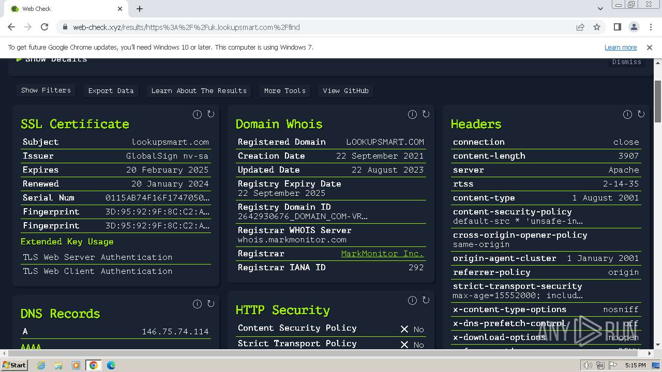Screen dimensions: 662x372
Task: Open Chrome profile avatar
Action: (634, 27)
